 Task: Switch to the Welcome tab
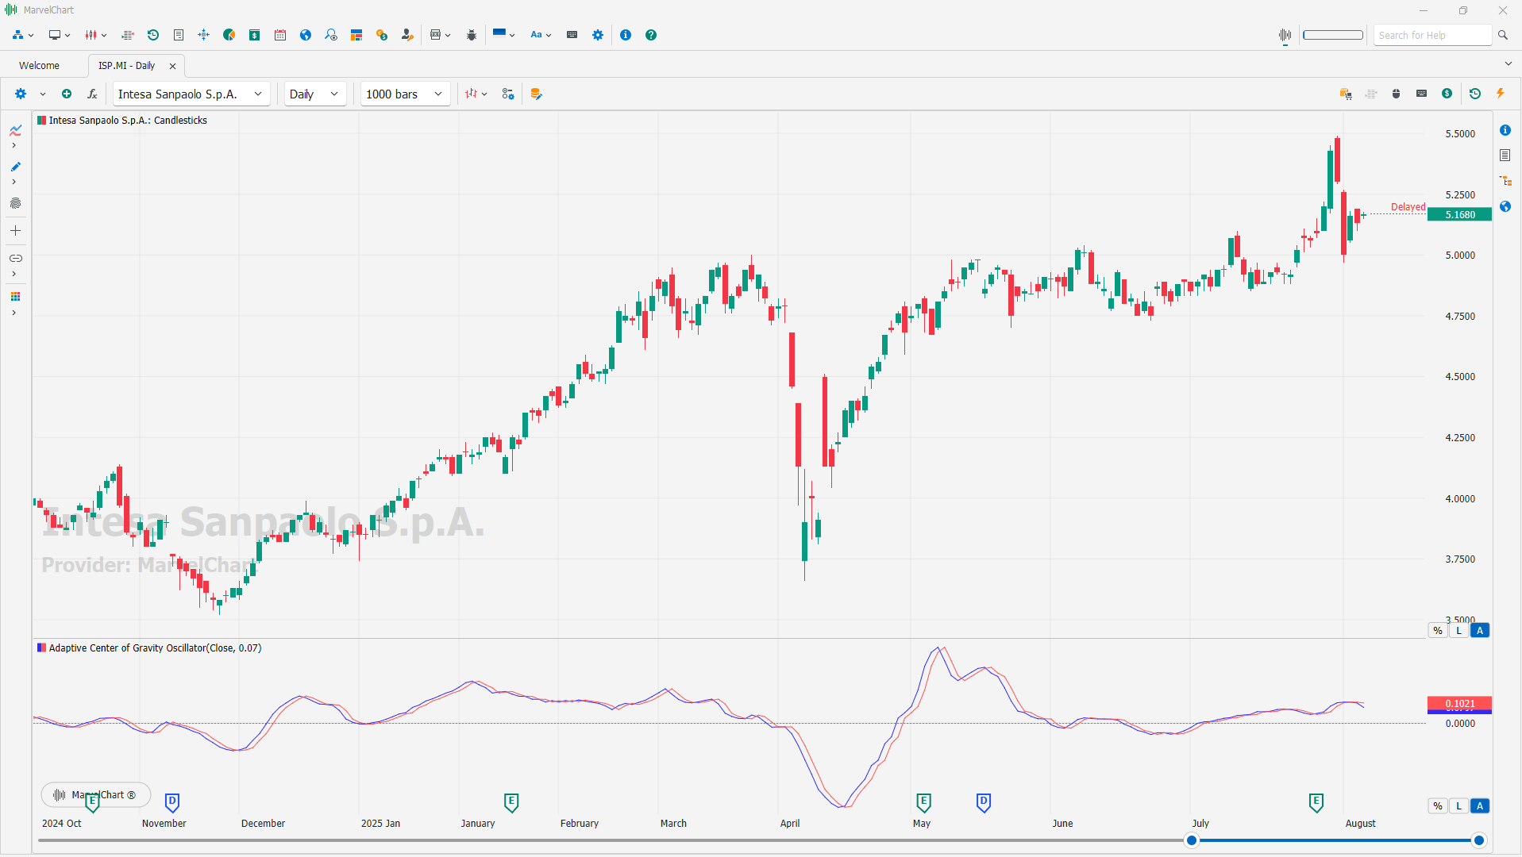pos(39,66)
